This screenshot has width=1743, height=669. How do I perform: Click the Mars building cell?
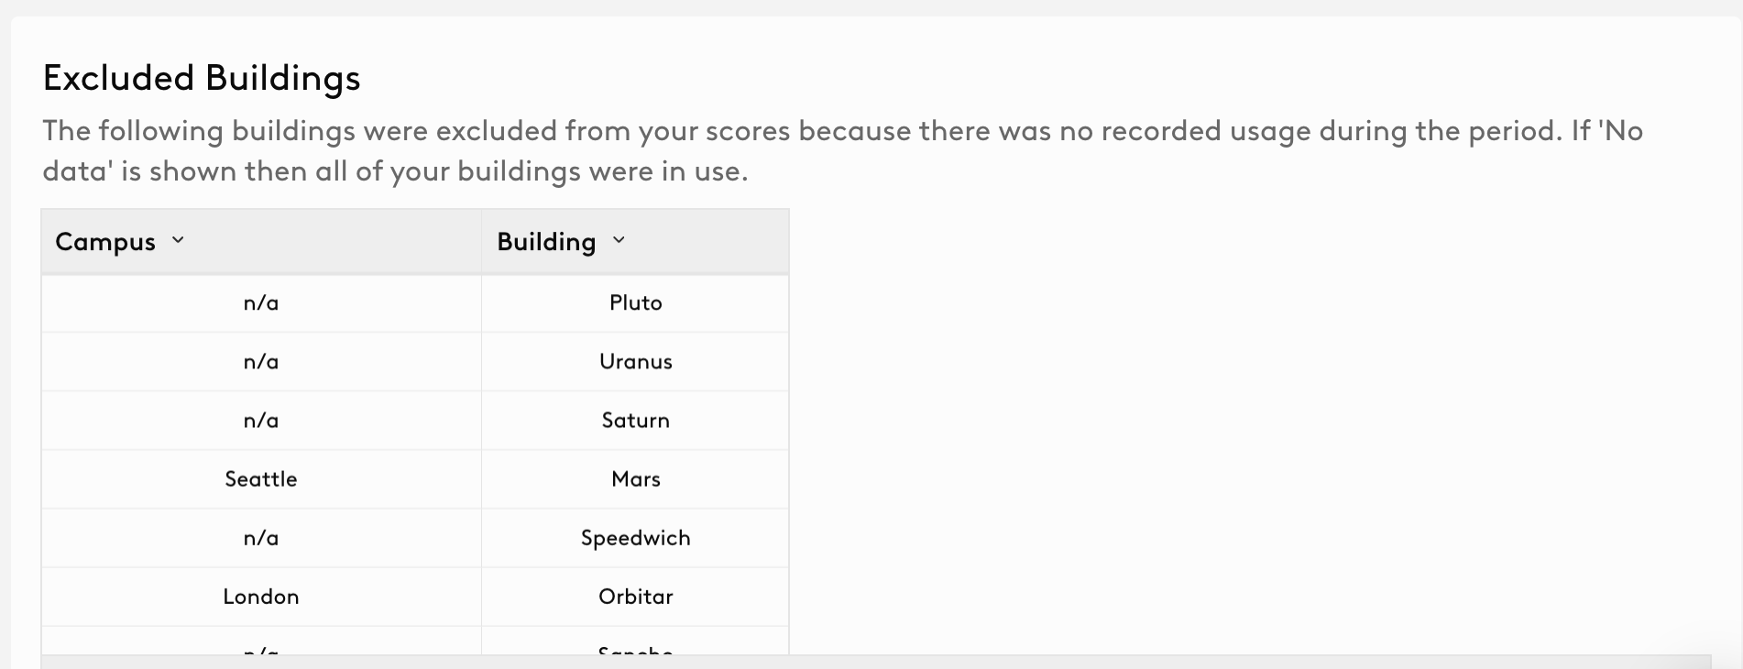(635, 479)
